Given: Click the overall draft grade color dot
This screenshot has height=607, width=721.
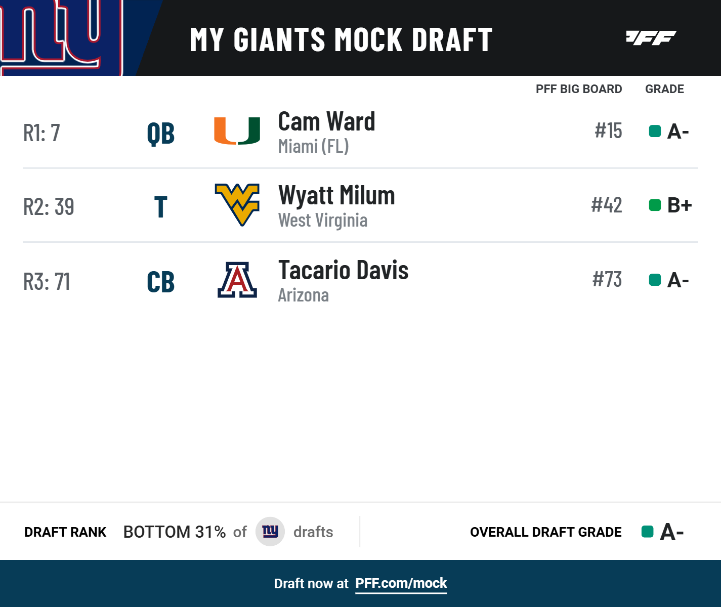Looking at the screenshot, I should tap(647, 532).
